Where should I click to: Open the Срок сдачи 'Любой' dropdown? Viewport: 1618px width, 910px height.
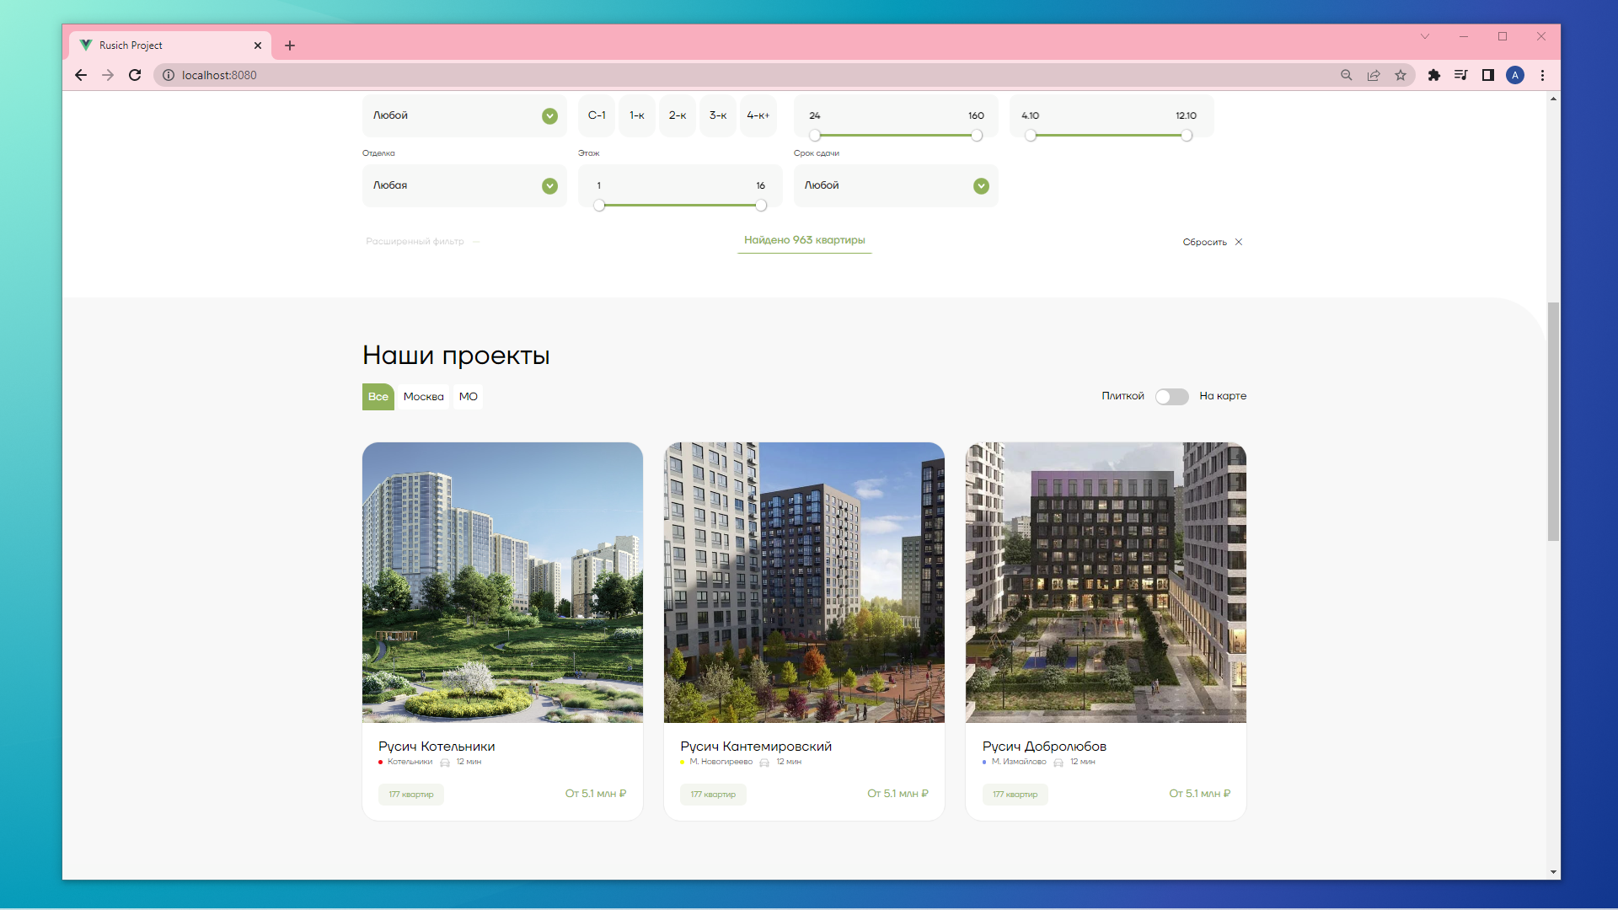tap(896, 185)
